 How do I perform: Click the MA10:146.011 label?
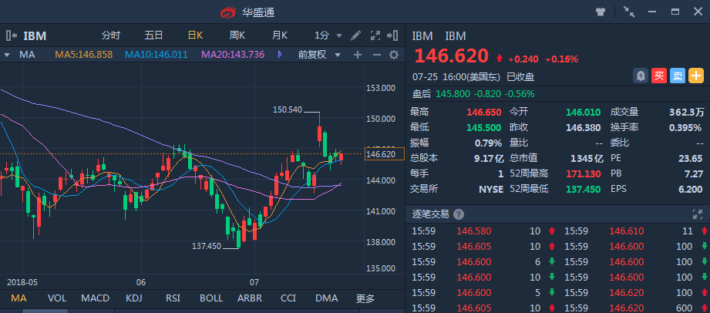point(156,55)
